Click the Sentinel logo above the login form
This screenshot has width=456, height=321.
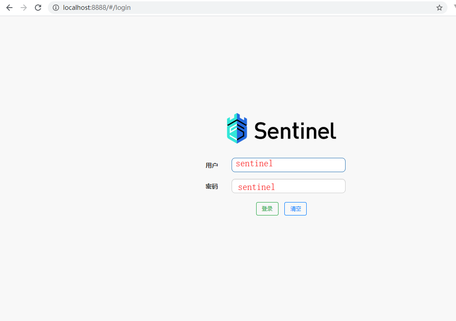click(x=282, y=128)
